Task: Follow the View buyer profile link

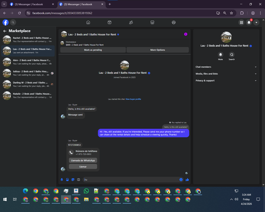Action: pos(133,99)
